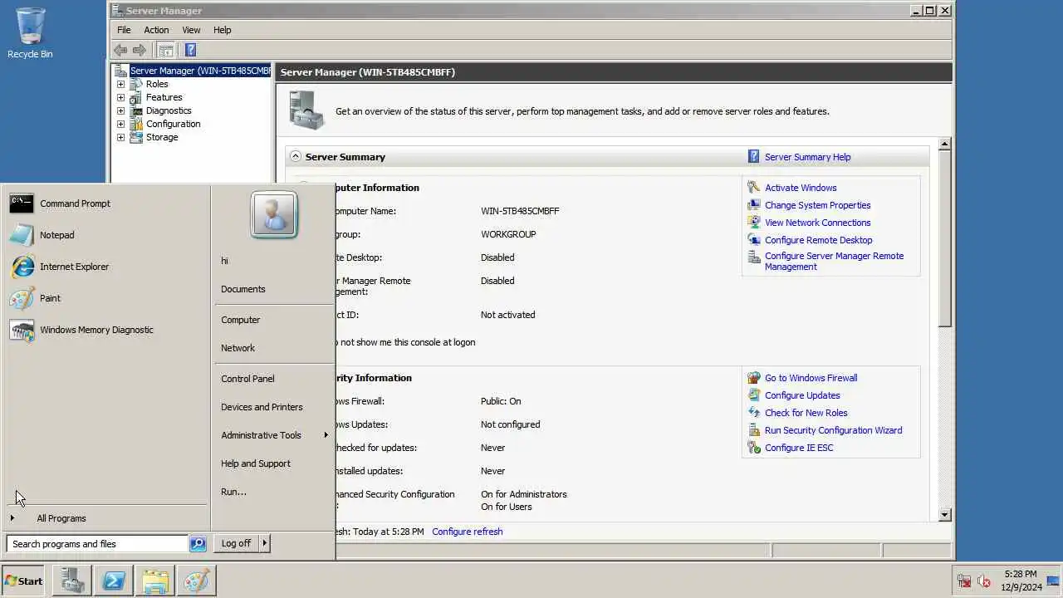Click the Search programs and files box
This screenshot has width=1063, height=598.
97,544
